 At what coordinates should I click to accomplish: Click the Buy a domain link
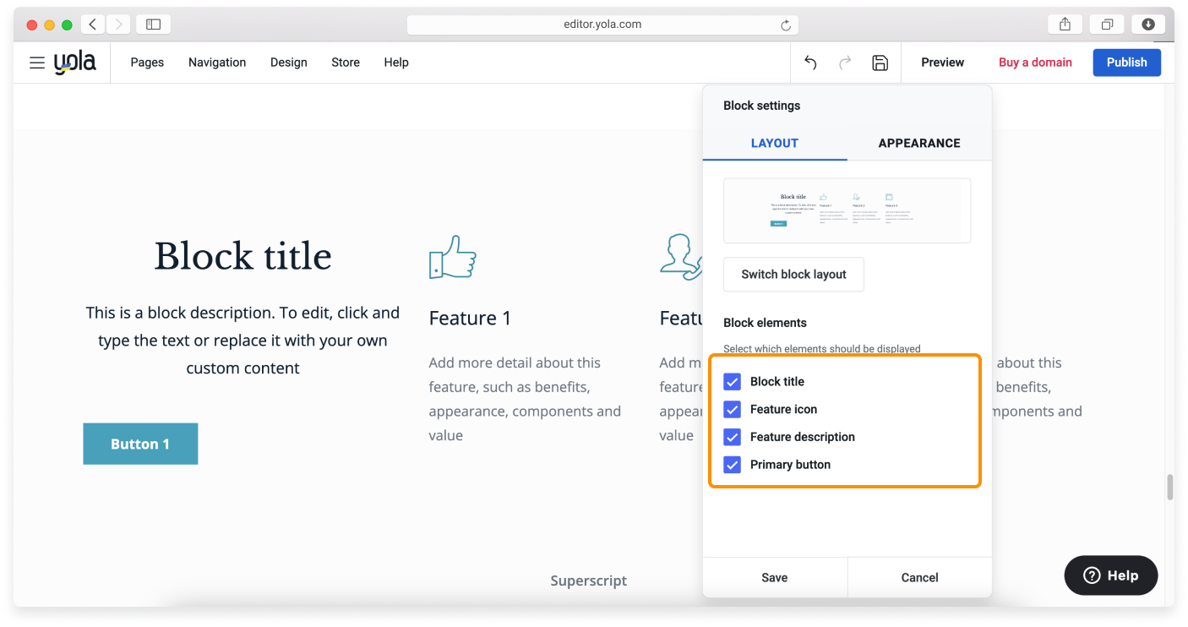[x=1035, y=63]
